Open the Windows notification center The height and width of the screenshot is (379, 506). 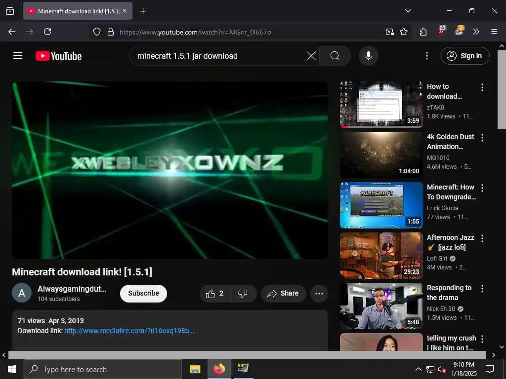pos(490,369)
